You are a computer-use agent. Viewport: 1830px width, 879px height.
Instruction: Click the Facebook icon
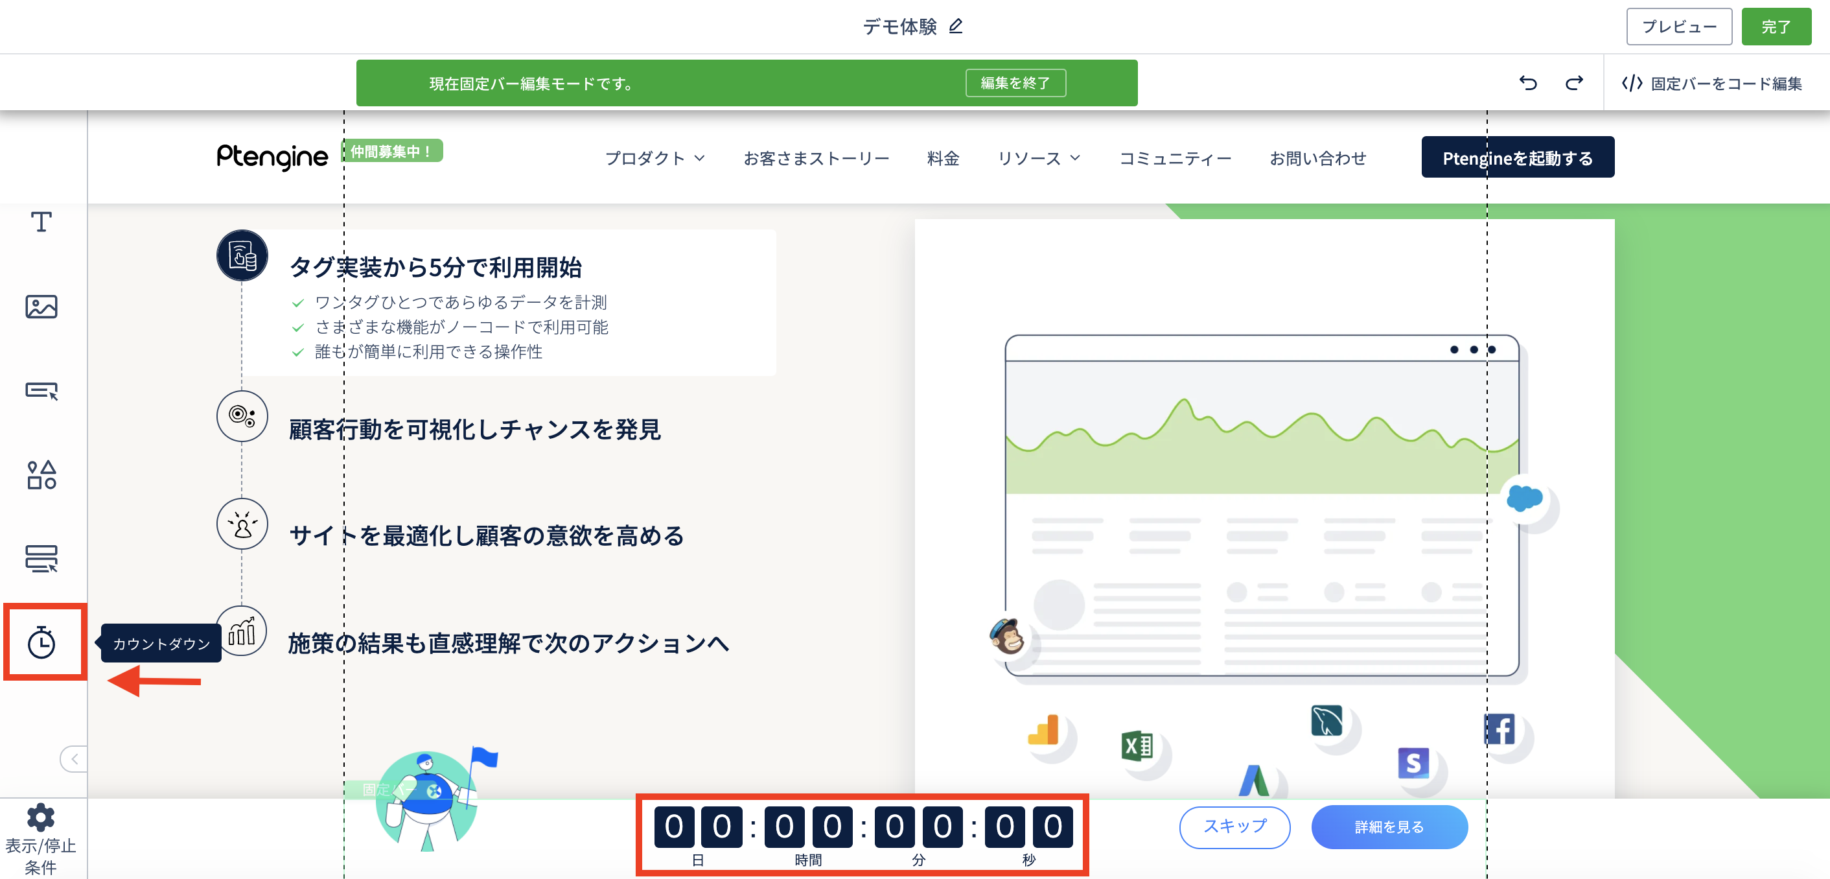coord(1500,729)
